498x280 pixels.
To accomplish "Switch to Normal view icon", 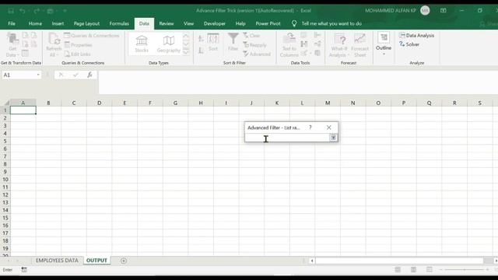I will (398, 270).
